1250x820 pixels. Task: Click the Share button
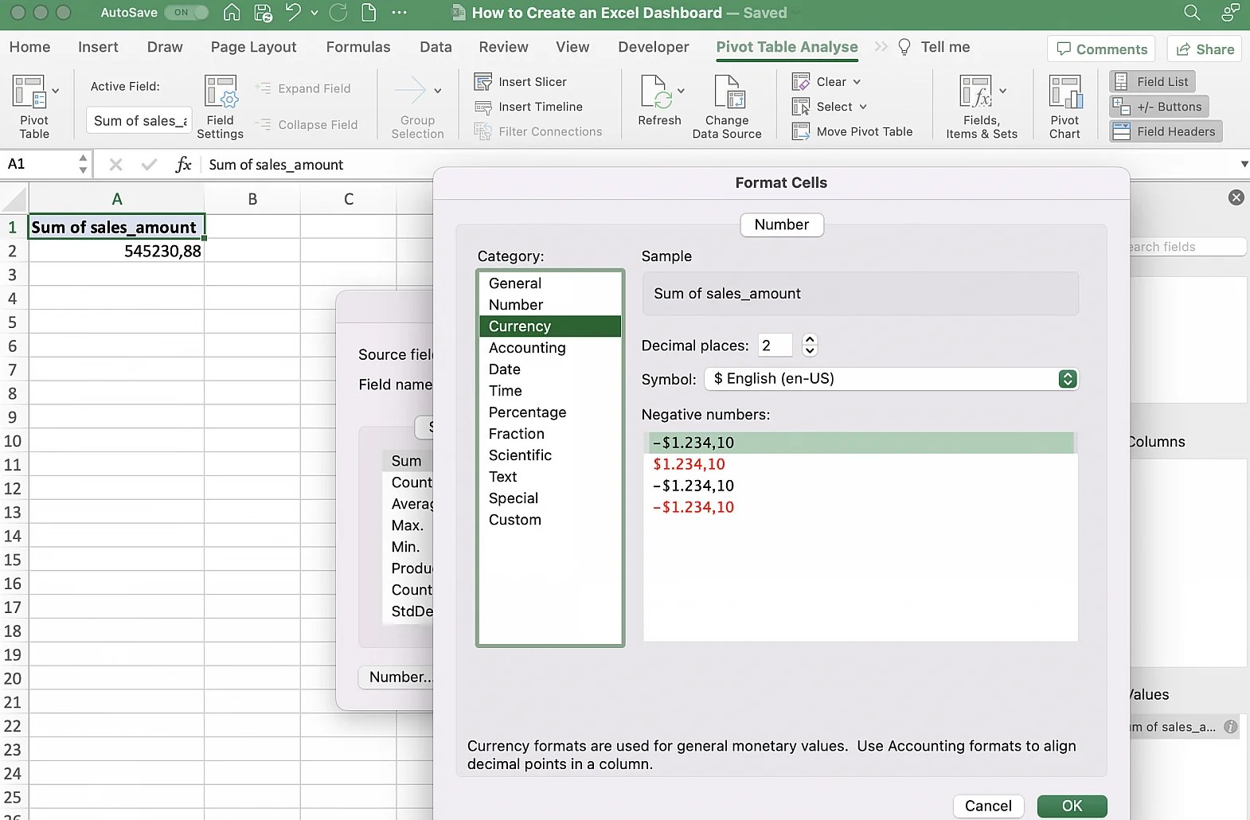(1205, 49)
